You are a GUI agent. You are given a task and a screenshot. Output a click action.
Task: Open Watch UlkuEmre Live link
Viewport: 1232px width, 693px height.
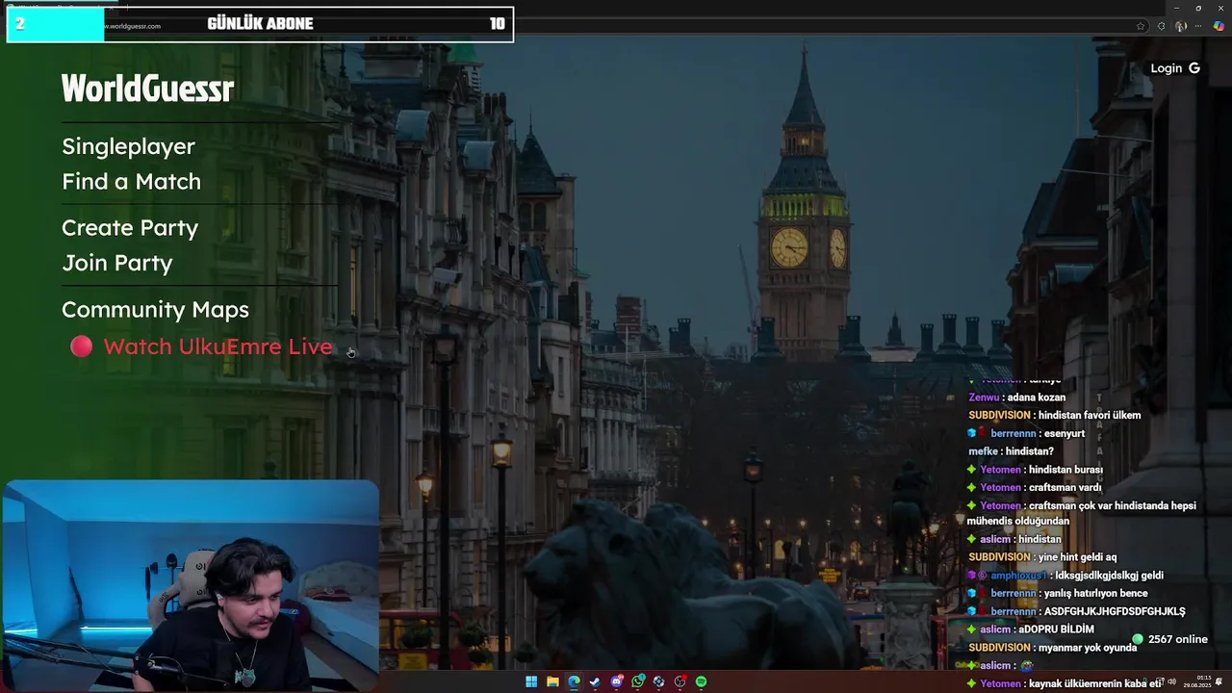(218, 346)
